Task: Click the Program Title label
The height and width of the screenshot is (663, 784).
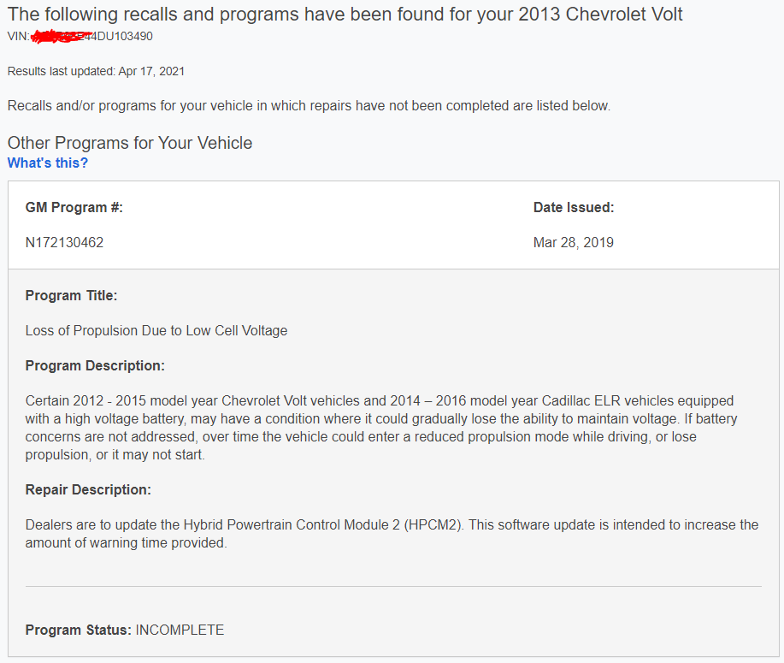Action: click(72, 296)
